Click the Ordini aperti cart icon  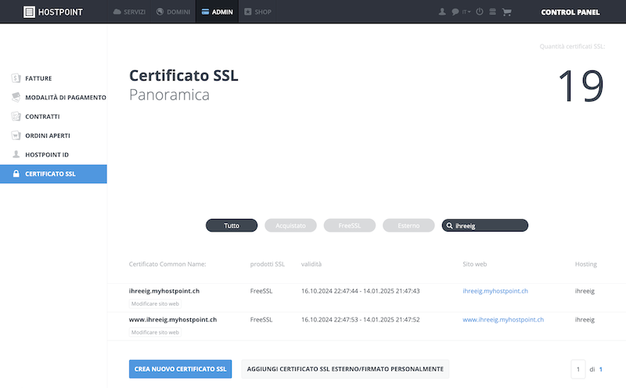(x=16, y=135)
